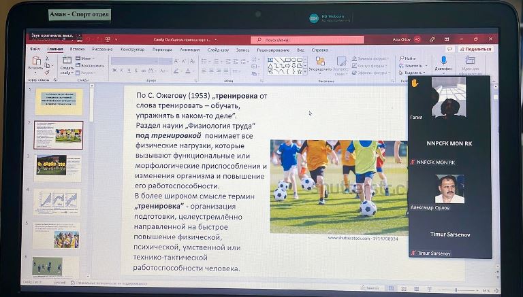Decrease font size with the small A icon
The image size is (523, 297).
point(184,61)
